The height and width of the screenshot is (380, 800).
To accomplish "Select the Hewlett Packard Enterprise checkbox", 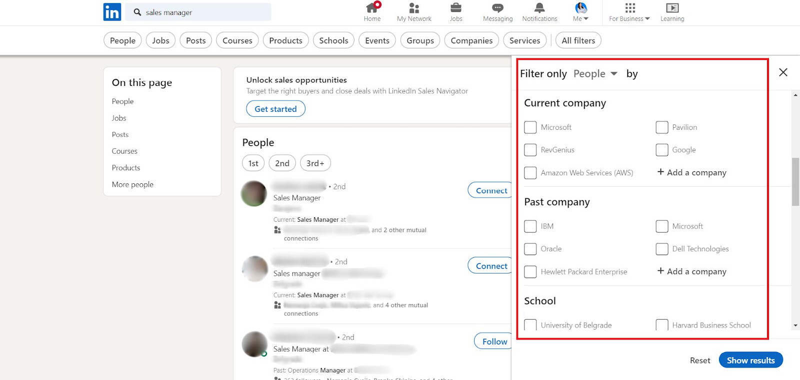I will coord(530,272).
